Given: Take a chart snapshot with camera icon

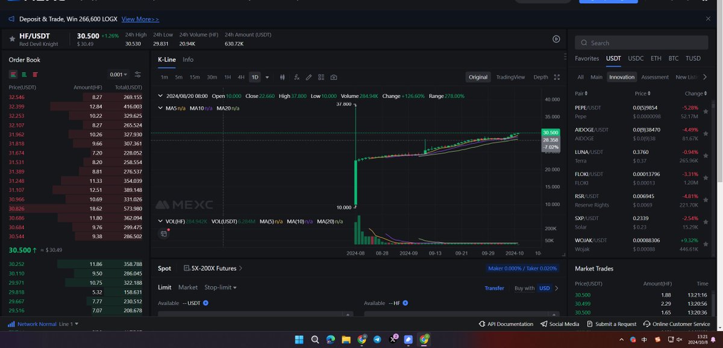Looking at the screenshot, I should click(334, 77).
